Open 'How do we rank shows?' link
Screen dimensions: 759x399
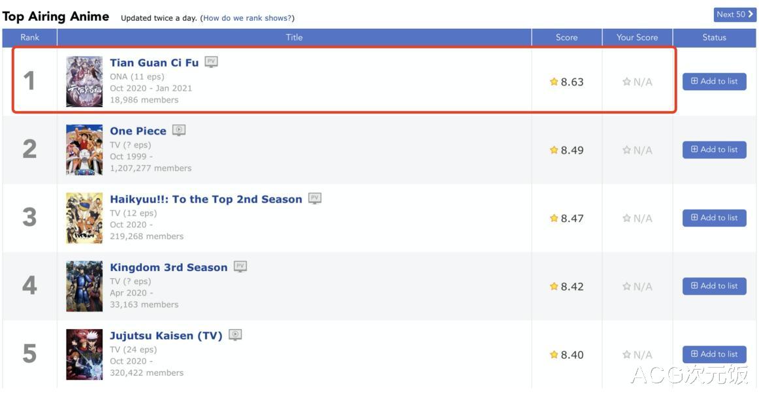pos(247,18)
